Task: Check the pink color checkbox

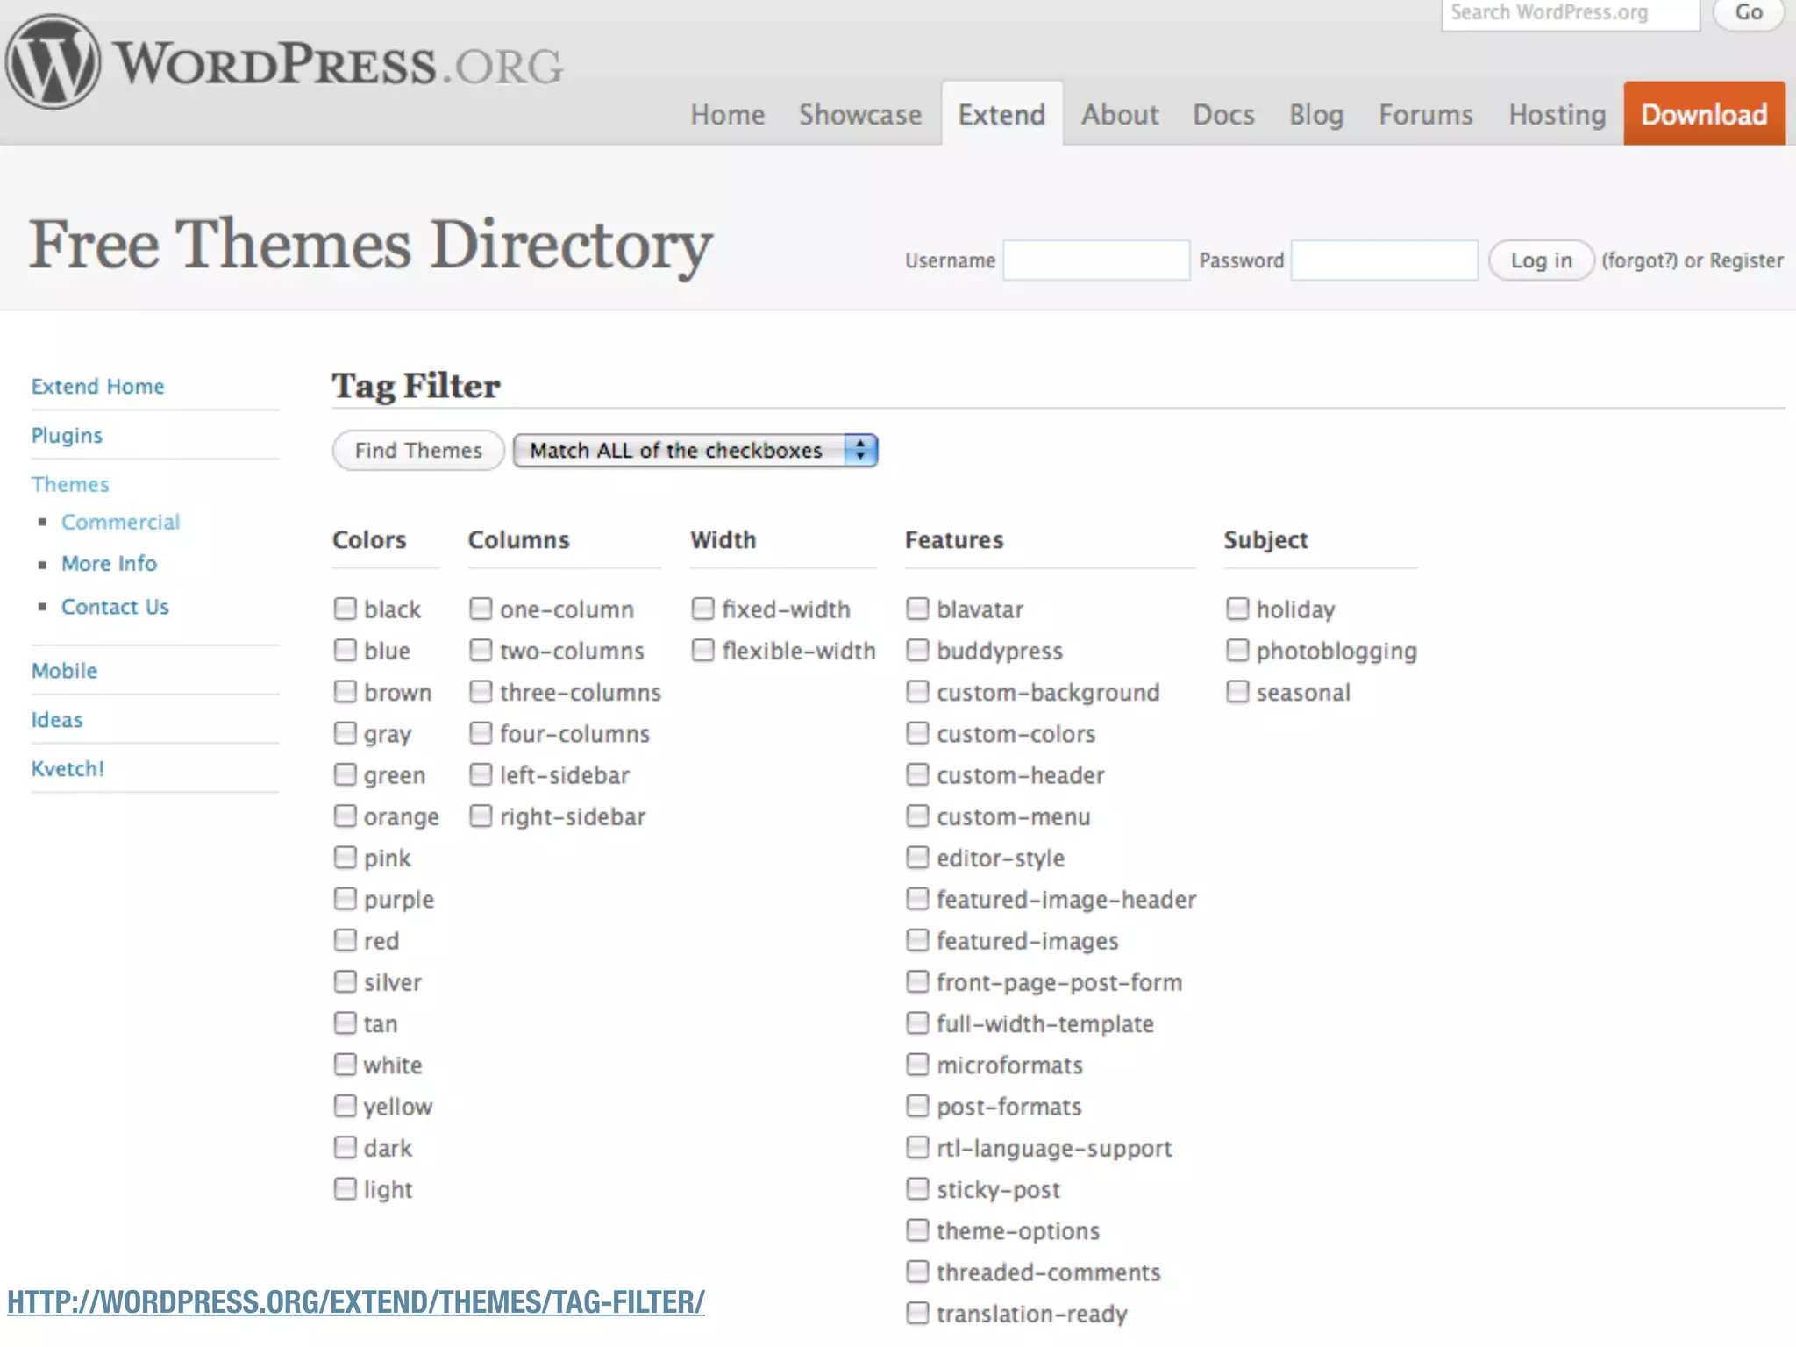Action: click(346, 857)
